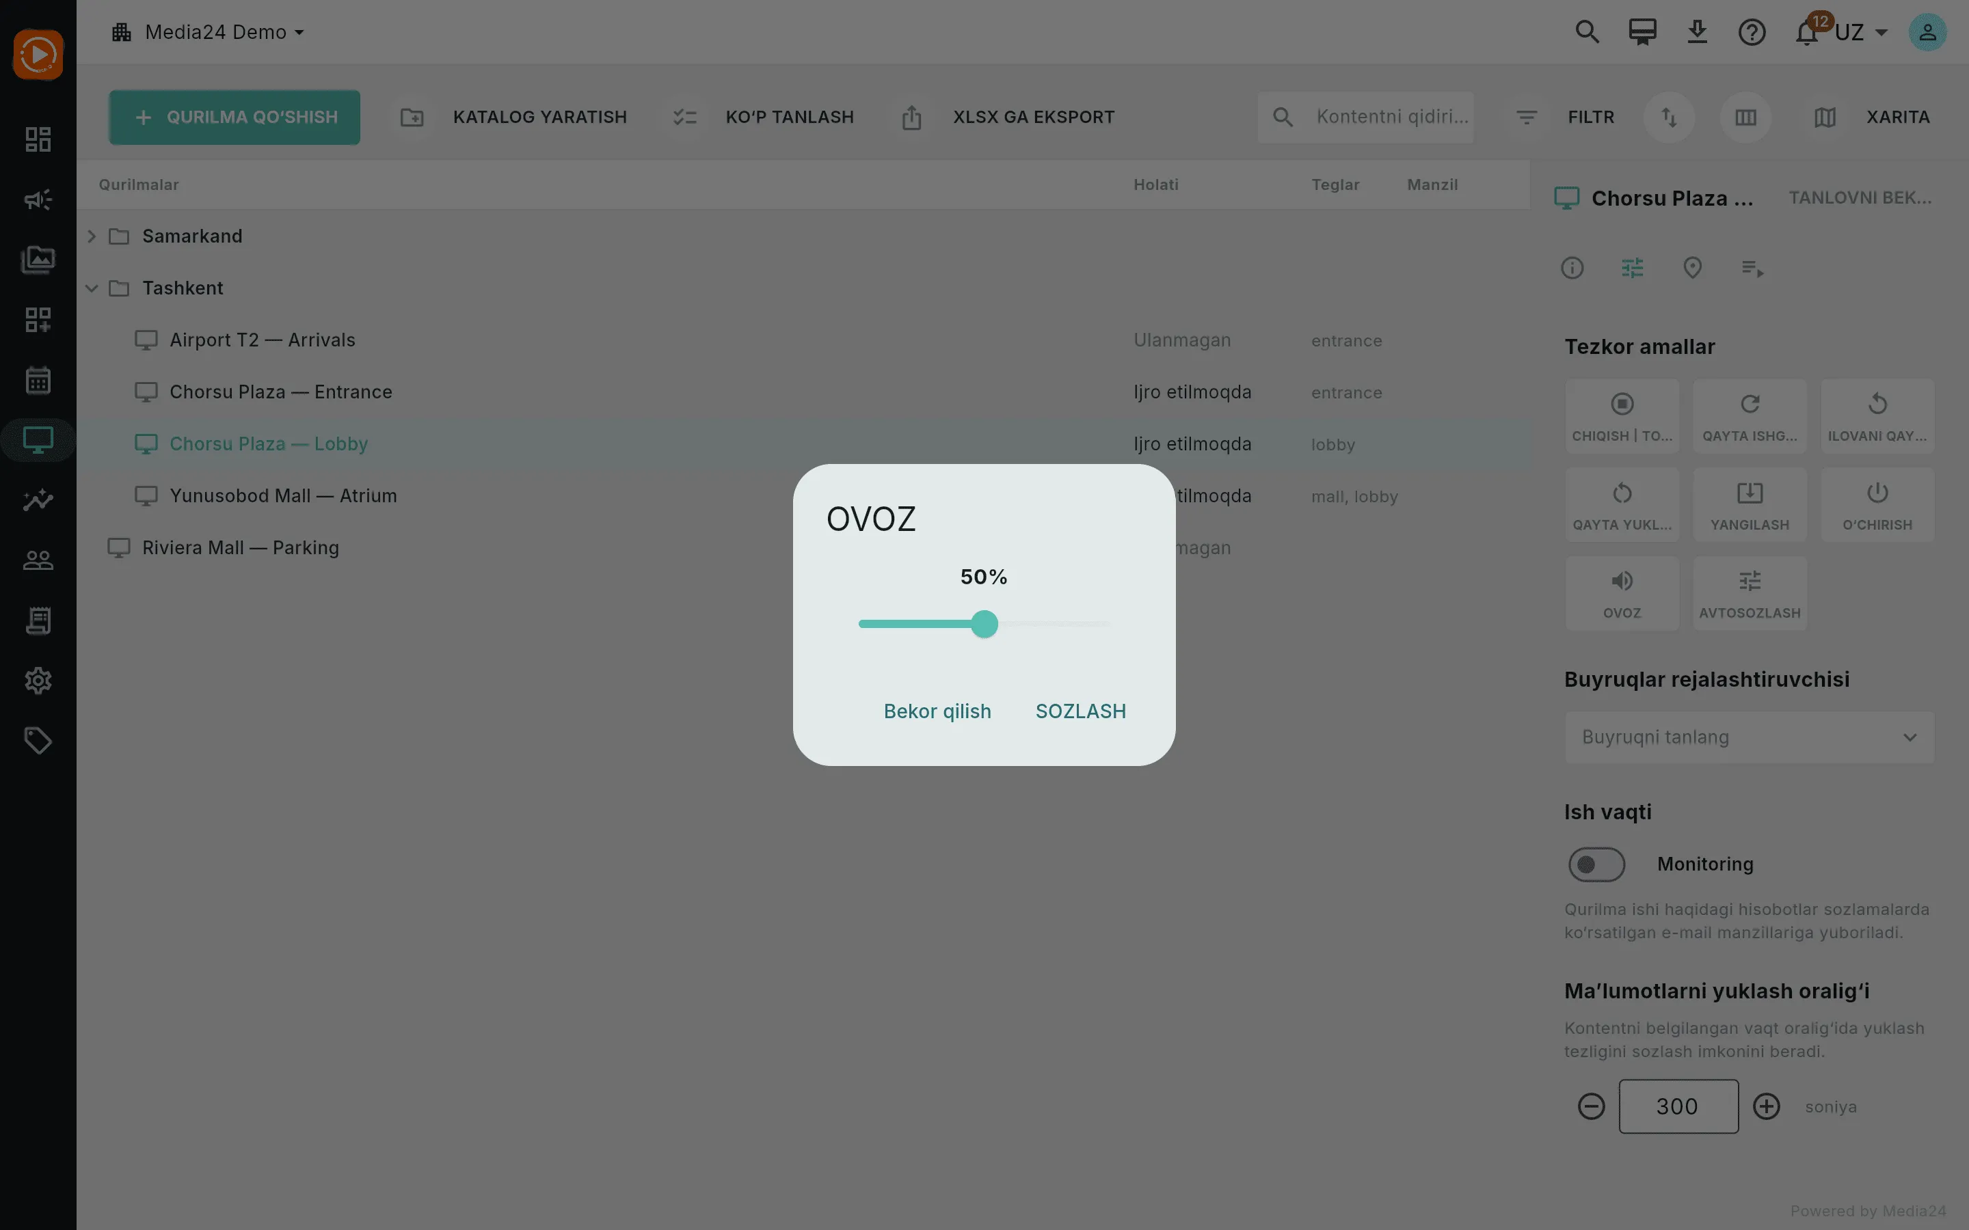Click the QAYTA YUKL... reload tile
The image size is (1969, 1230).
[1622, 504]
